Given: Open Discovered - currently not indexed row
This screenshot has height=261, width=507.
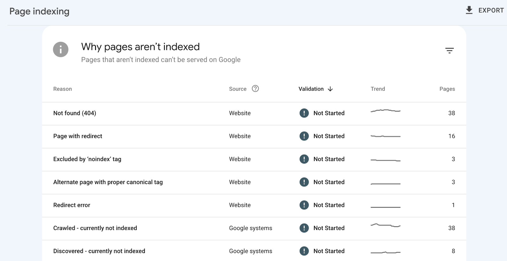Looking at the screenshot, I should point(254,251).
